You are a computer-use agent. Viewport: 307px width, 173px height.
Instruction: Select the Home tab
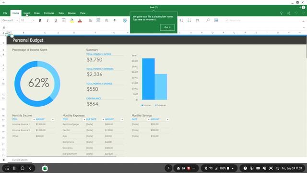tap(16, 13)
